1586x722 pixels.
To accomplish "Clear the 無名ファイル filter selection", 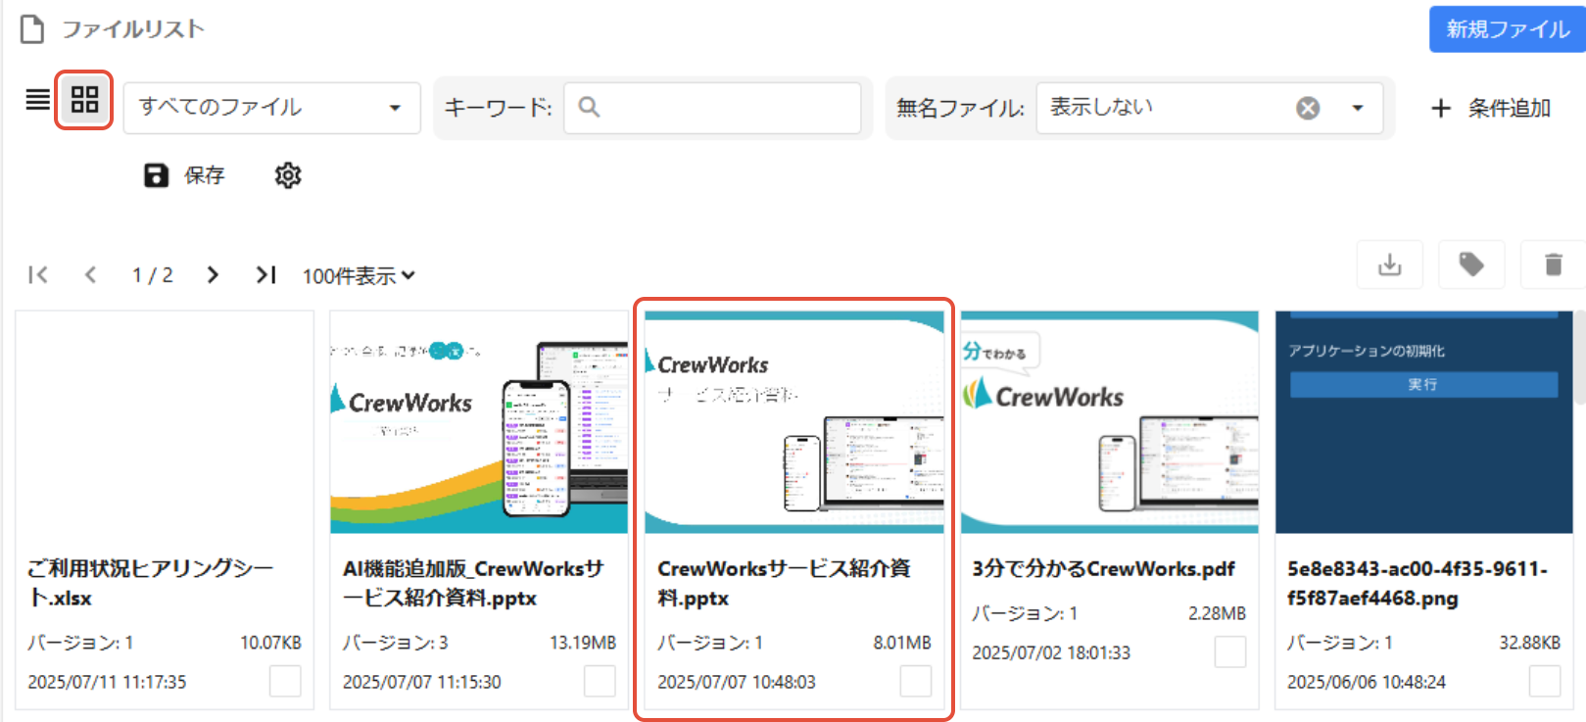I will click(1308, 108).
